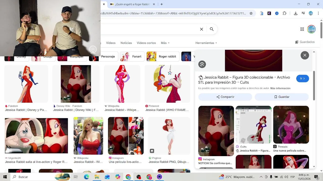This screenshot has height=181, width=323.
Task: Open the Wikipedia cosplay photo result
Action: tap(88, 136)
